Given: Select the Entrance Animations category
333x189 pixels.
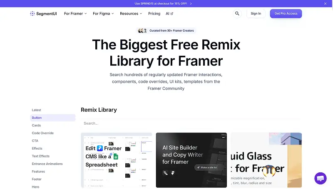Looking at the screenshot, I should 53,164.
